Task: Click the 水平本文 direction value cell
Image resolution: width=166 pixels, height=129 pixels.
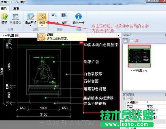Action: (x=156, y=110)
